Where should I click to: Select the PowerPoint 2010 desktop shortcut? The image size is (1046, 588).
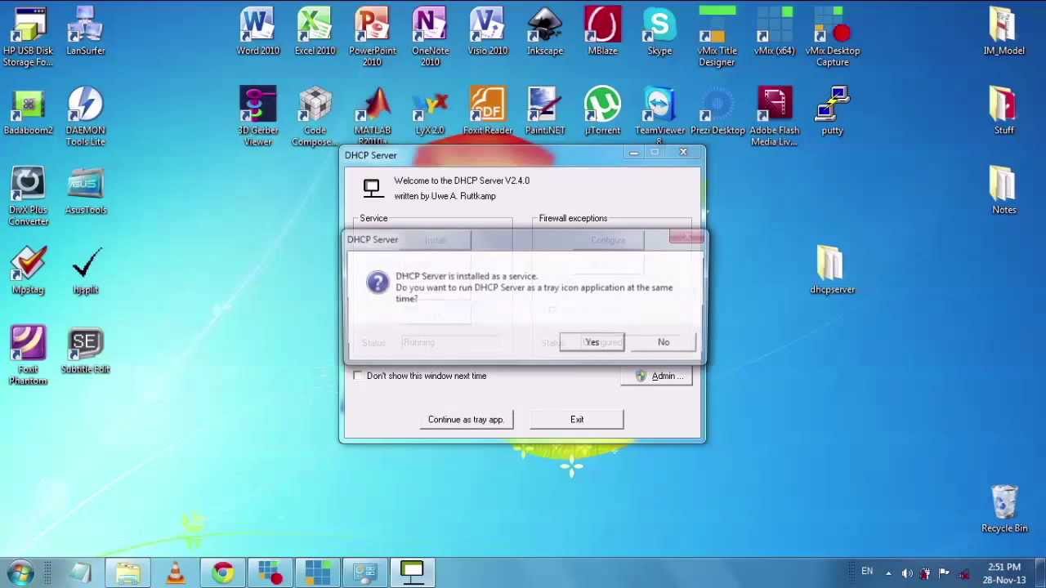[x=373, y=37]
